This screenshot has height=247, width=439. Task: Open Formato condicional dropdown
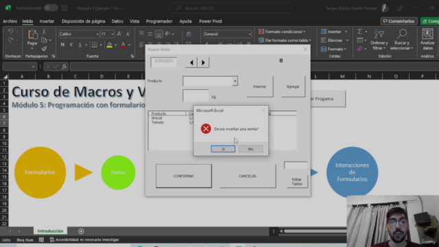(x=282, y=32)
